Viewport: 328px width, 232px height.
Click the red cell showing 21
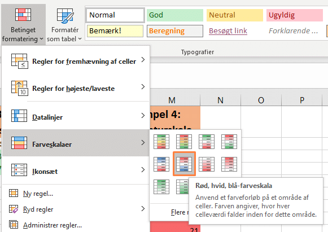pyautogui.click(x=176, y=227)
